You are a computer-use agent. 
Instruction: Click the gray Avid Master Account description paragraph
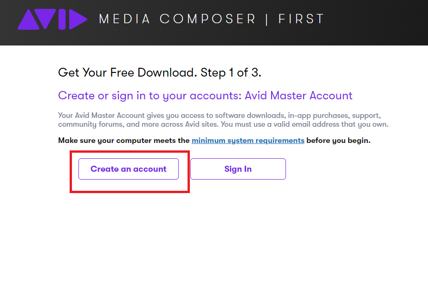tap(223, 120)
